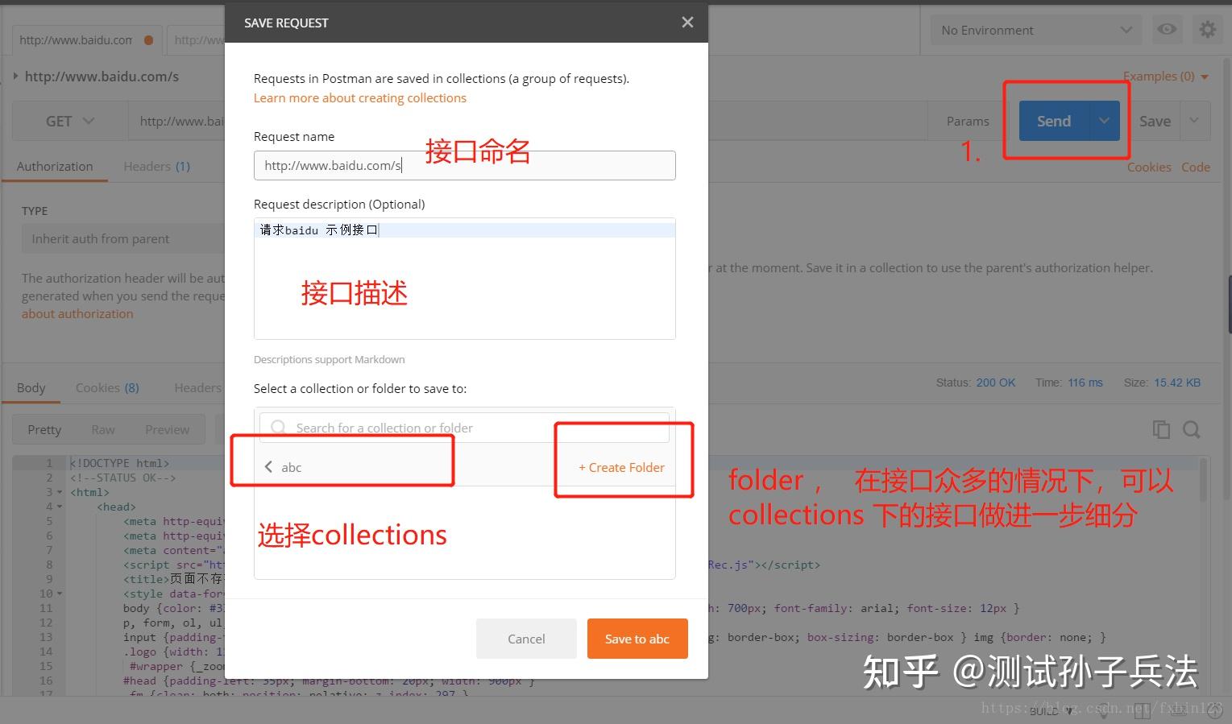Open the Inherit auth from parent dropdown
The width and height of the screenshot is (1232, 724).
(x=122, y=239)
